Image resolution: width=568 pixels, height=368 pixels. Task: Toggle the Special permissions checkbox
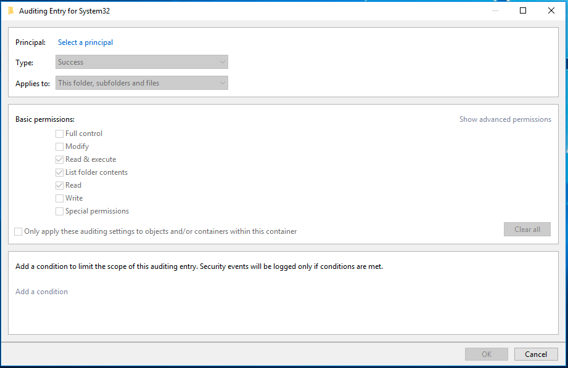59,212
